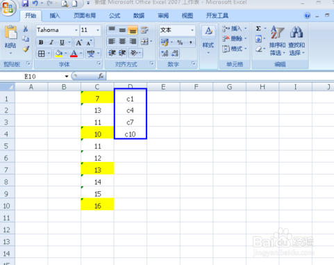Click the Office button logo
Screen dimensions: 334x265
tap(8, 8)
